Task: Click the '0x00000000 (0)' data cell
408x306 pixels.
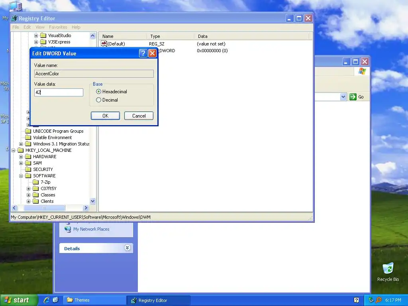Action: point(212,51)
